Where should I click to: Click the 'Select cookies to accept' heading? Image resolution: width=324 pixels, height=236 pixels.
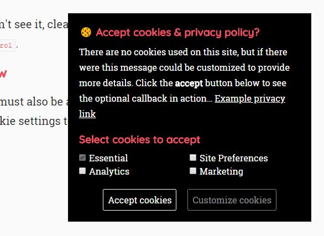point(140,140)
